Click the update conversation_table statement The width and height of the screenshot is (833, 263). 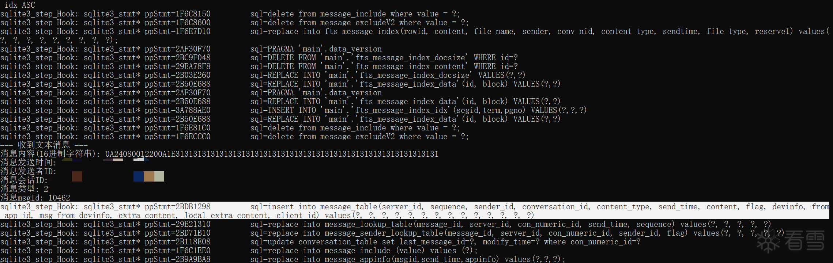445,242
